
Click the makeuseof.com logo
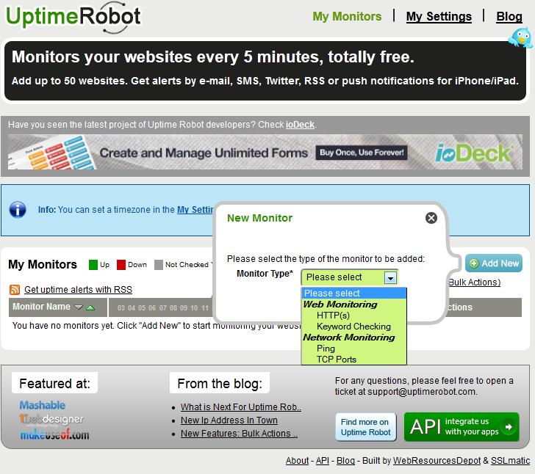[x=54, y=434]
